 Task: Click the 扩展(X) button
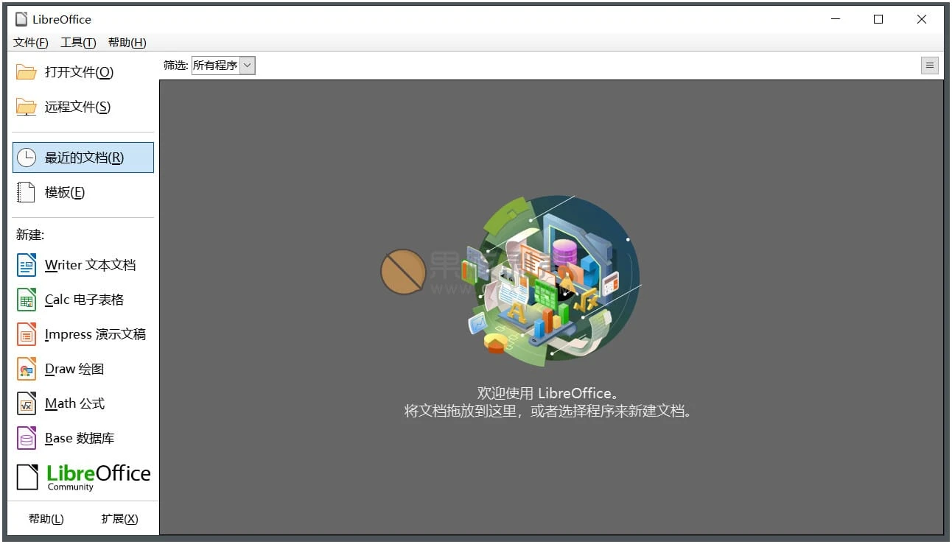click(119, 519)
